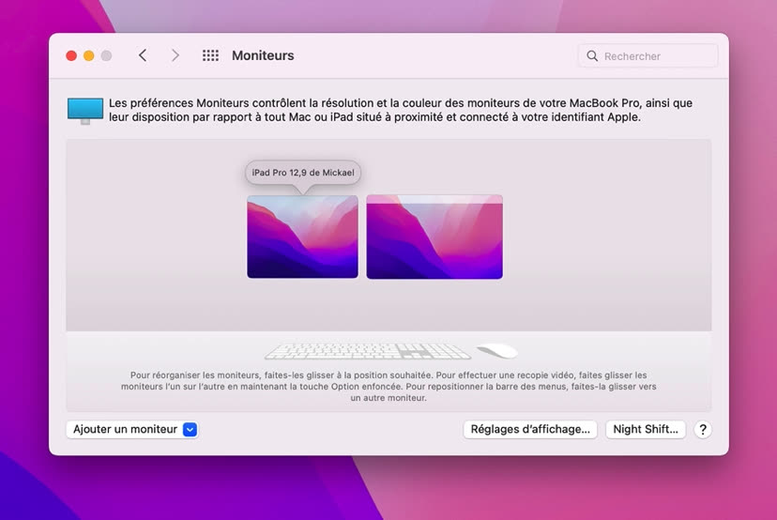
Task: Click the iPad Pro 12,9 de Mickael label
Action: point(303,173)
